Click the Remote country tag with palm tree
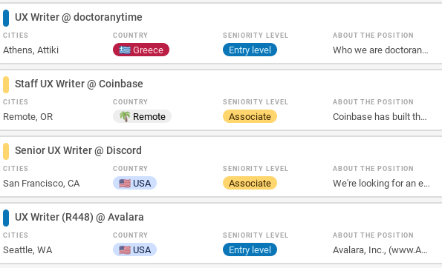The width and height of the screenshot is (442, 268). [x=142, y=116]
